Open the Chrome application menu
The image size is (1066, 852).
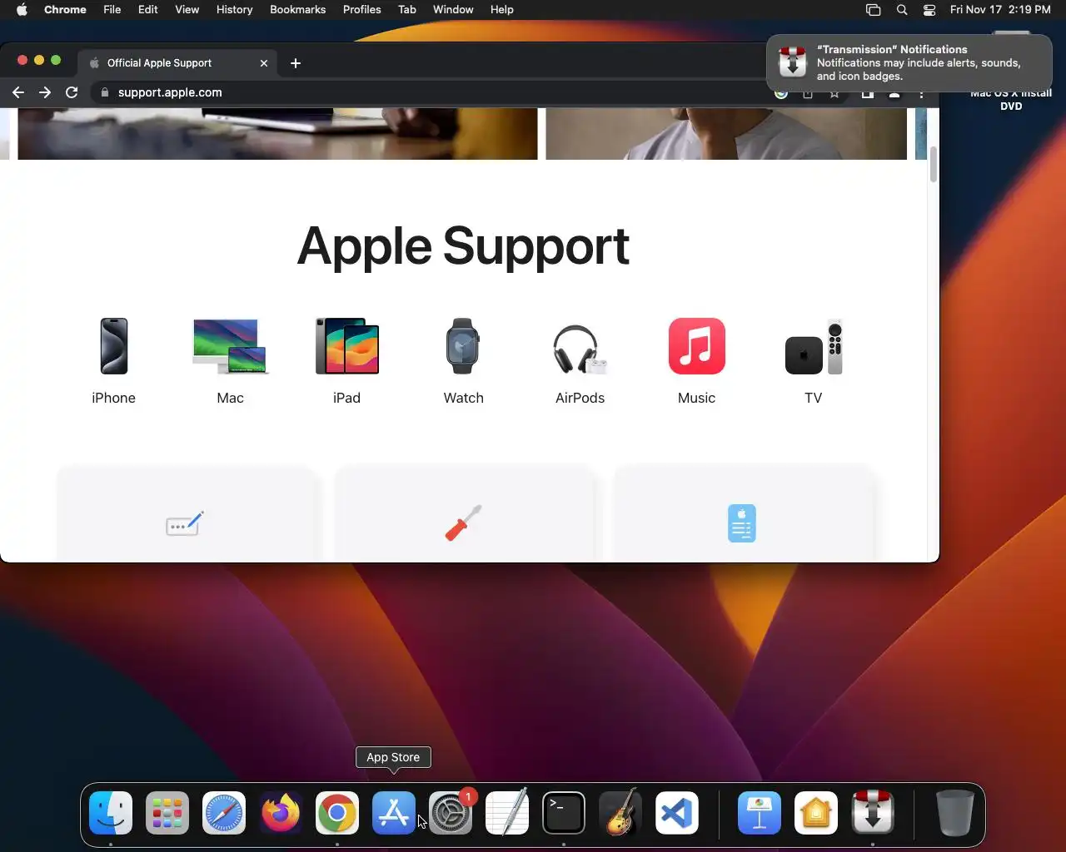tap(65, 10)
